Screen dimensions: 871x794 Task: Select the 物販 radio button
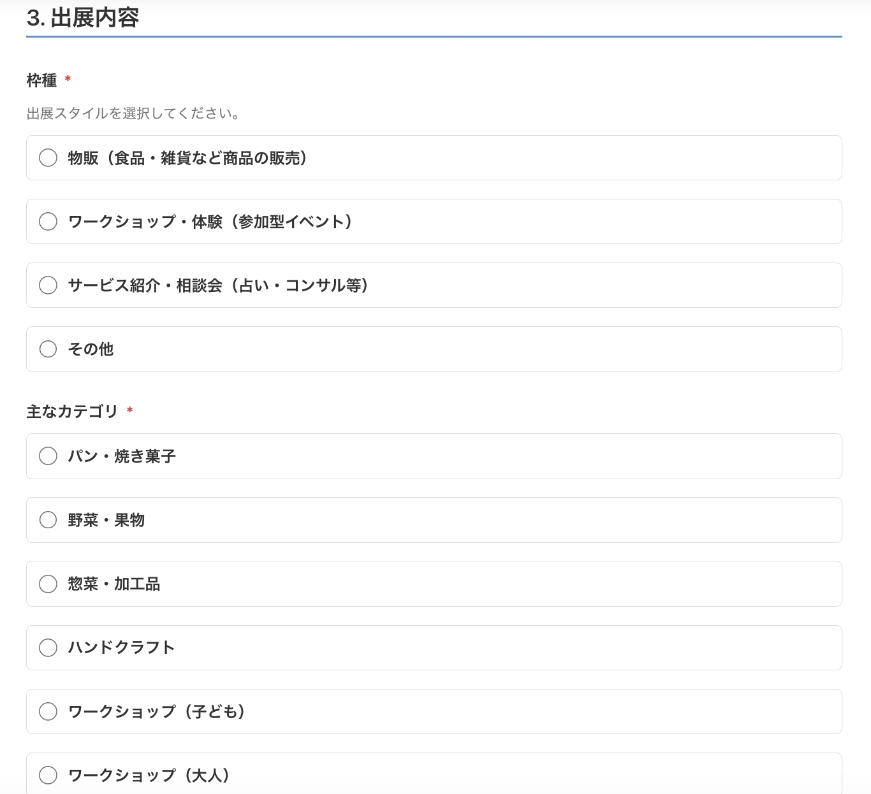click(x=48, y=157)
